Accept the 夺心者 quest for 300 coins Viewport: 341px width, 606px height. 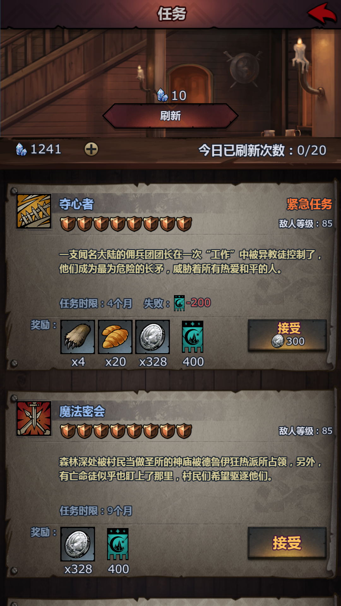[287, 336]
